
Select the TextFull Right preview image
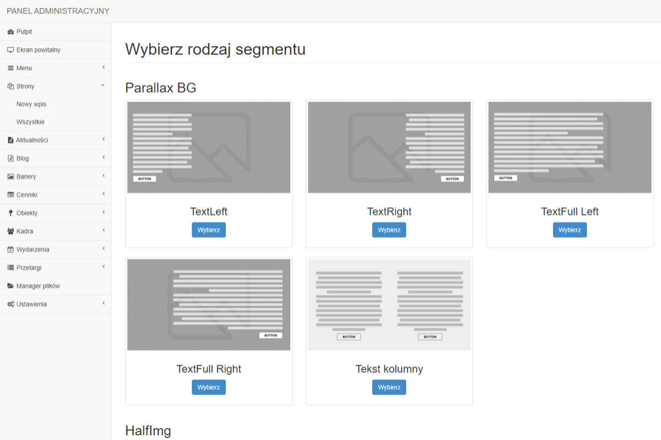[209, 304]
